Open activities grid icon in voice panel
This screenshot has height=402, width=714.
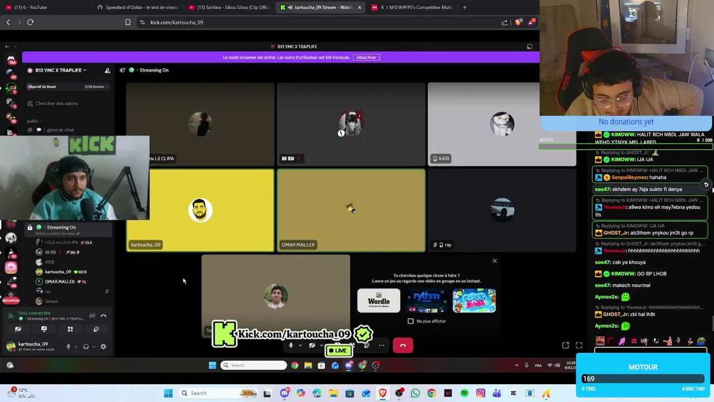point(70,329)
